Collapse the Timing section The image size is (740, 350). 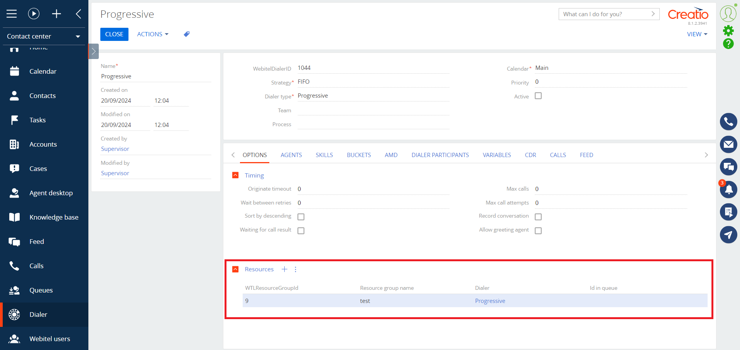(x=235, y=175)
